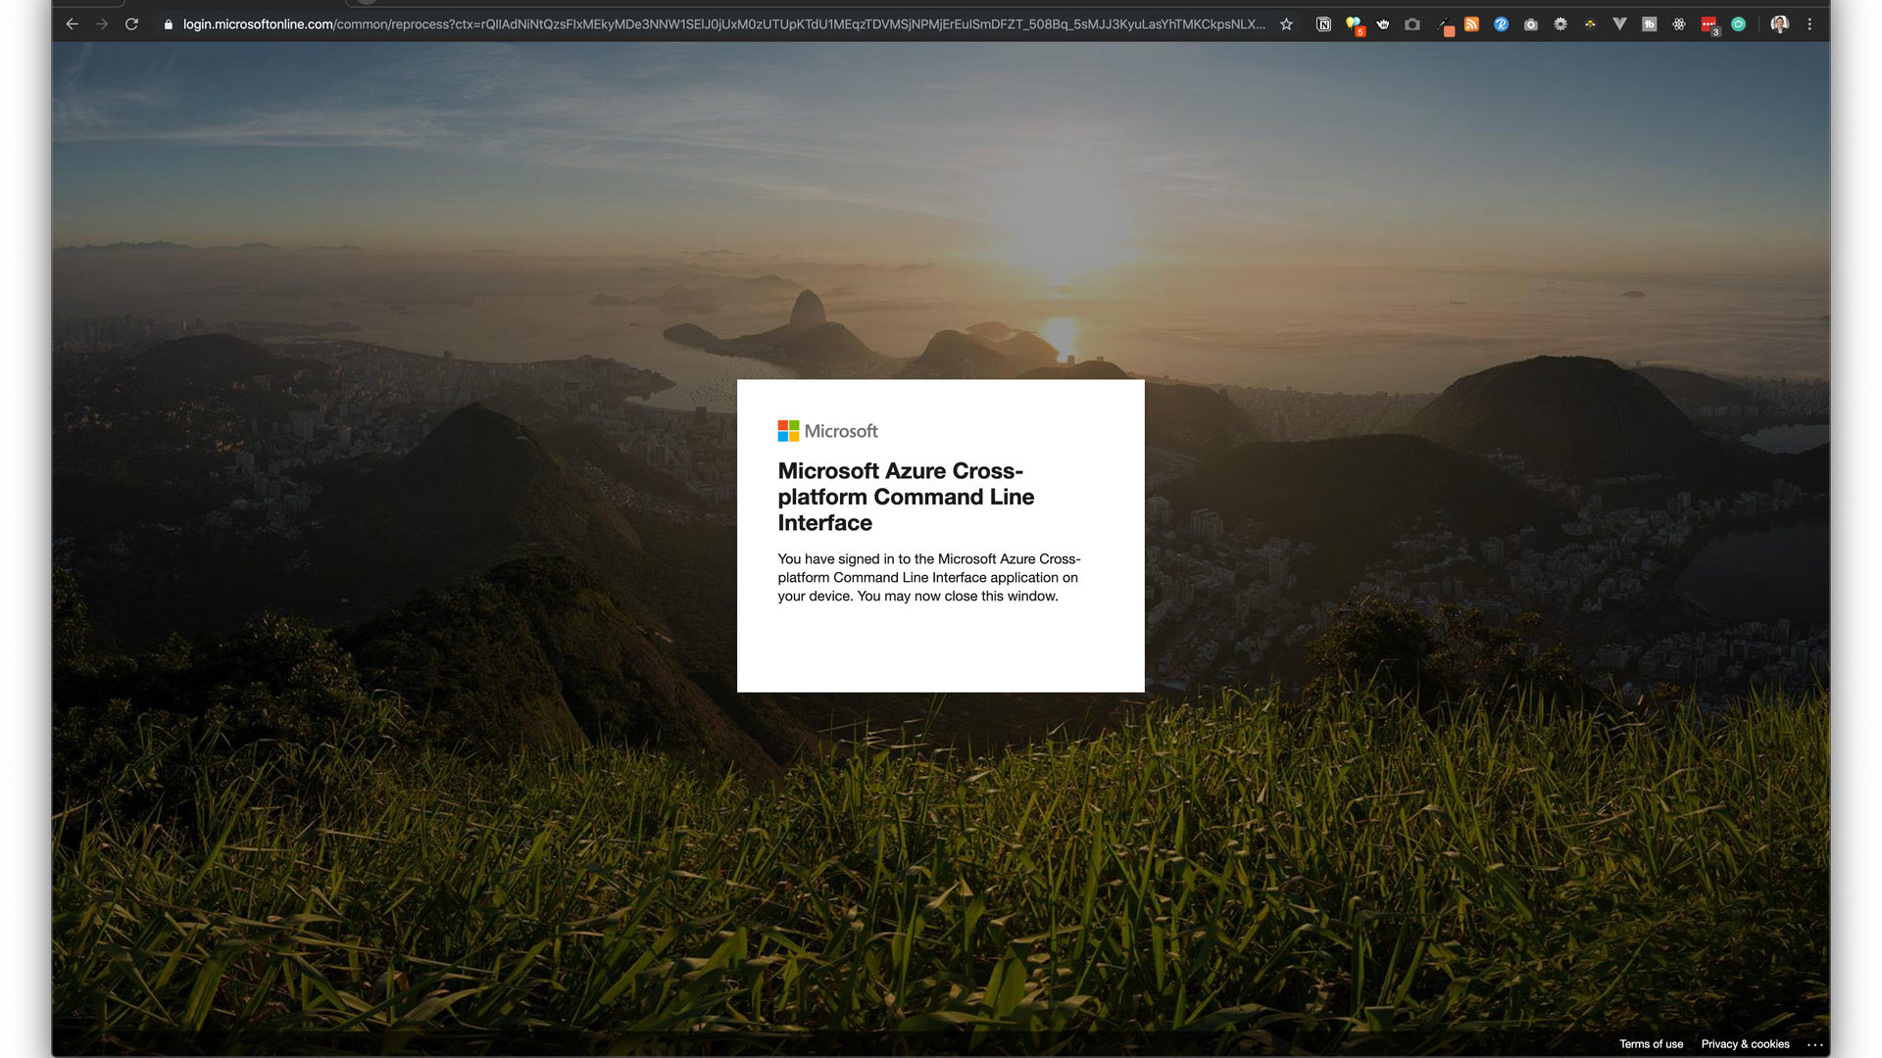Click the Vue devtools extension icon
The image size is (1882, 1058).
(1619, 24)
